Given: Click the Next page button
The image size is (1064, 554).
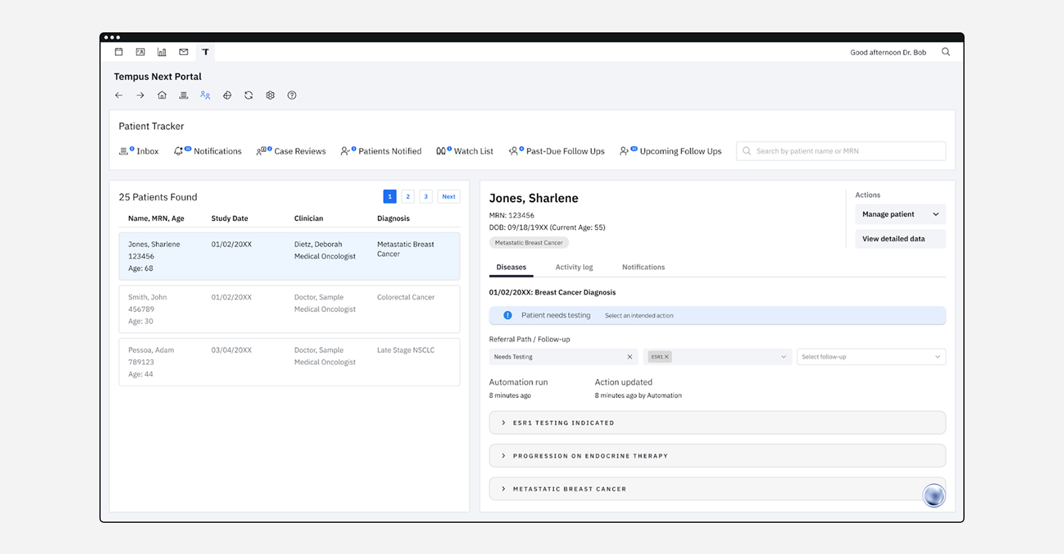Looking at the screenshot, I should tap(449, 197).
